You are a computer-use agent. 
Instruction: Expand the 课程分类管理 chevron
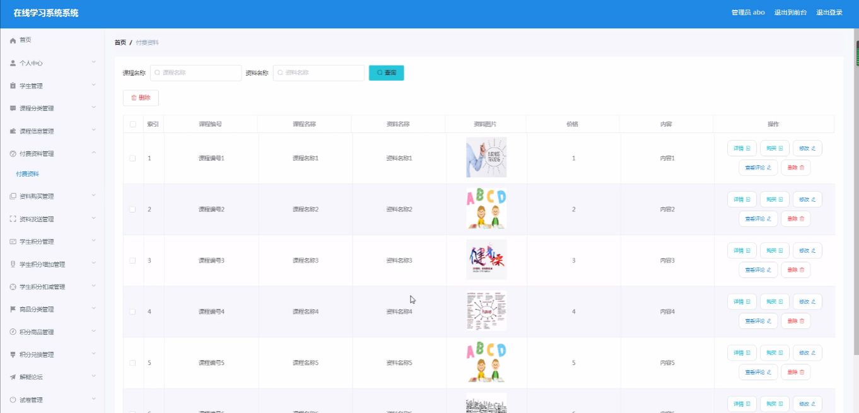click(93, 108)
